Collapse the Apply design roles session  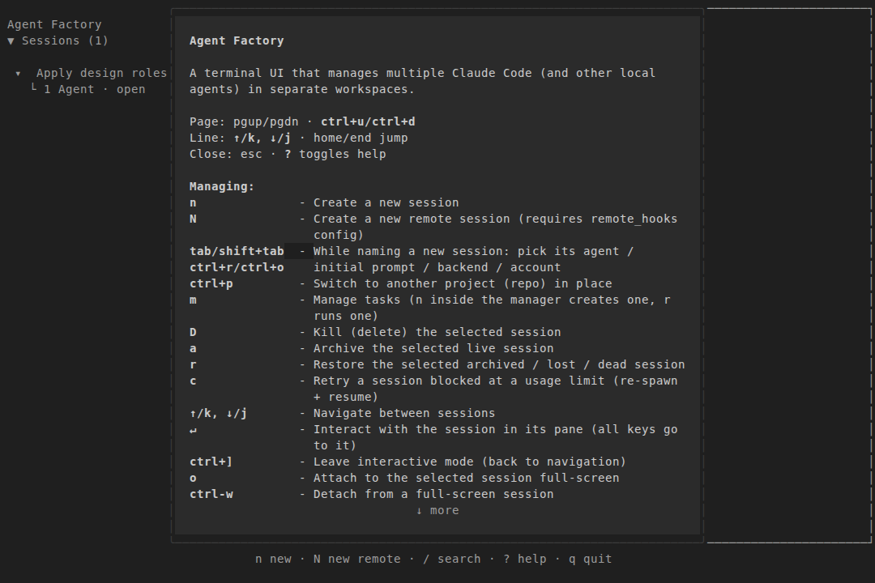tap(18, 73)
